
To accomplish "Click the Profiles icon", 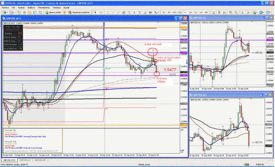I will (11, 12).
